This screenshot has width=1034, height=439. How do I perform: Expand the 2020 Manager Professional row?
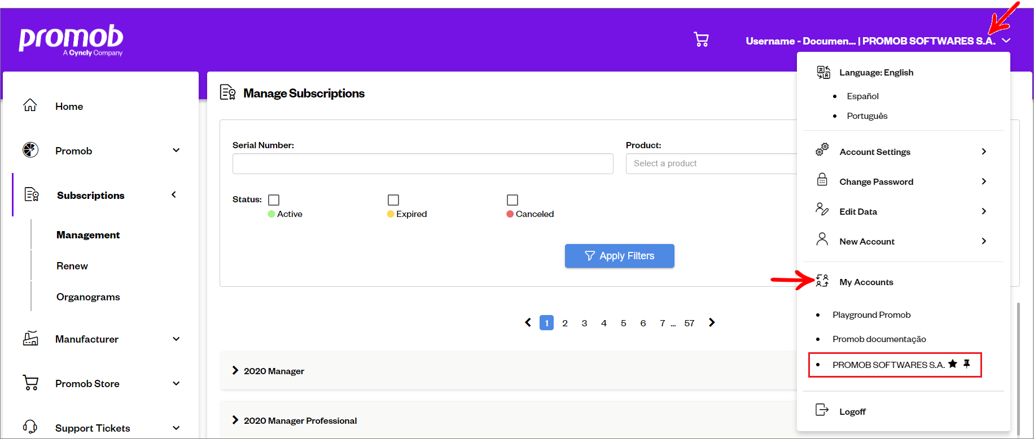[x=508, y=420]
